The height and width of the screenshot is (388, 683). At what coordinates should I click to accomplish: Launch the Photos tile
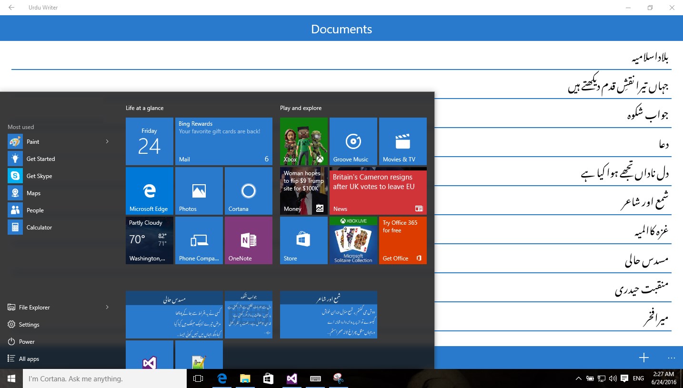tap(199, 191)
